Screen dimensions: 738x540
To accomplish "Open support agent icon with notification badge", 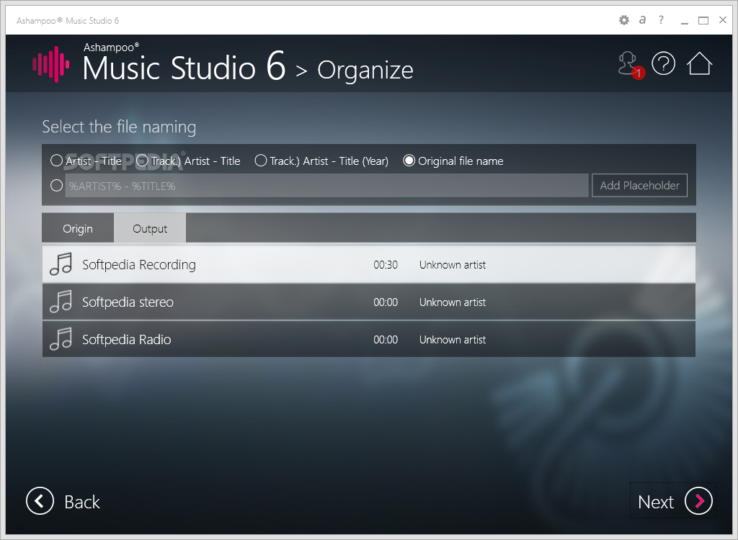I will (x=631, y=65).
